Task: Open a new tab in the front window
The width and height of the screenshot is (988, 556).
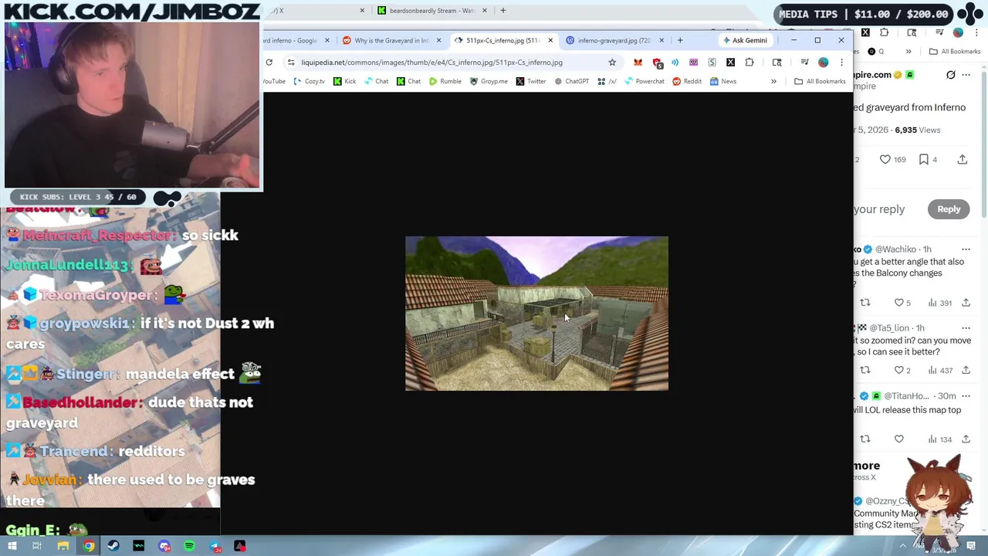Action: click(680, 40)
